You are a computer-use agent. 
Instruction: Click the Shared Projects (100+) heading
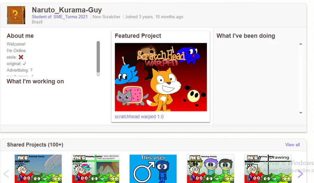[x=35, y=145]
